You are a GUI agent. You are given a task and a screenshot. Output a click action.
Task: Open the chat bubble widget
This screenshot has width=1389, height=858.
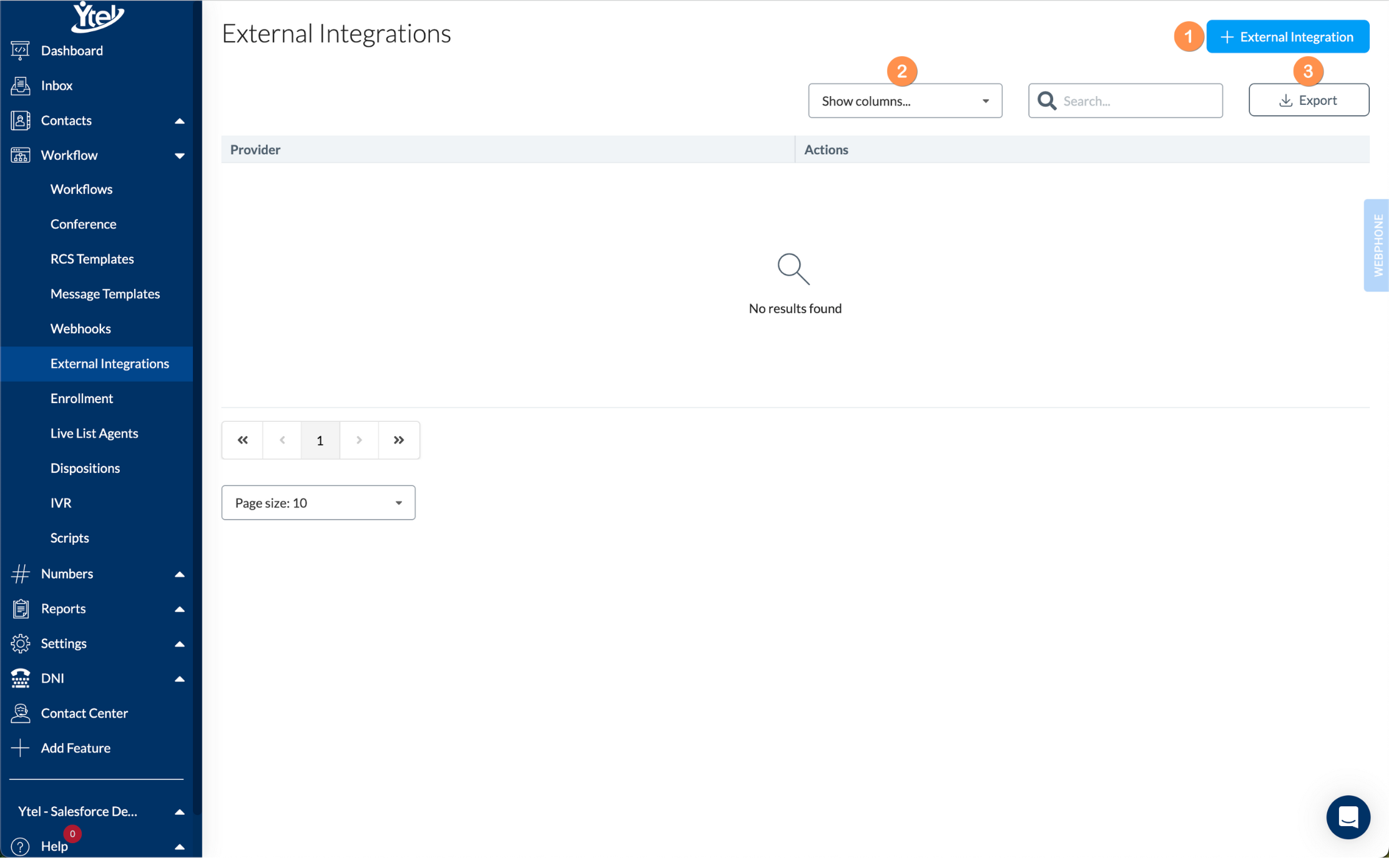tap(1348, 817)
